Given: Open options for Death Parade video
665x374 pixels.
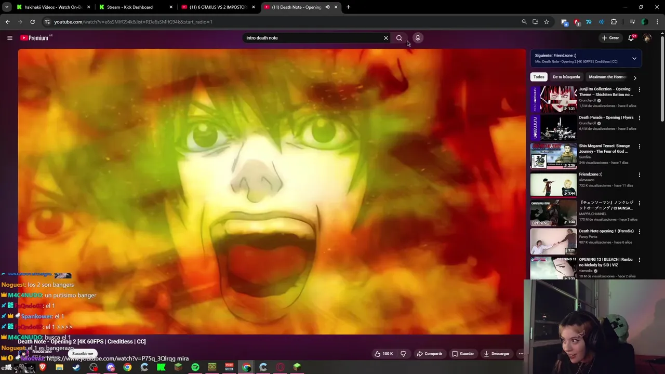Looking at the screenshot, I should (x=640, y=118).
